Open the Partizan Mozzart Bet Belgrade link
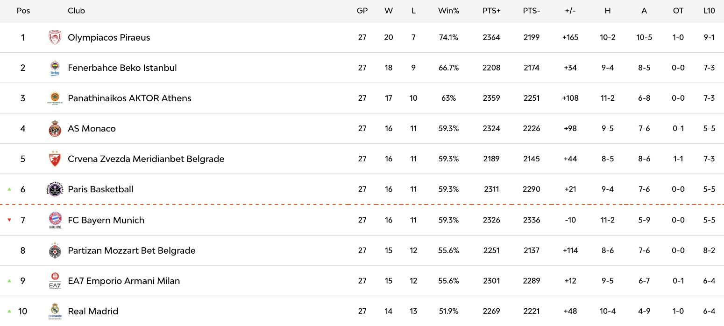This screenshot has height=326, width=724. [131, 250]
